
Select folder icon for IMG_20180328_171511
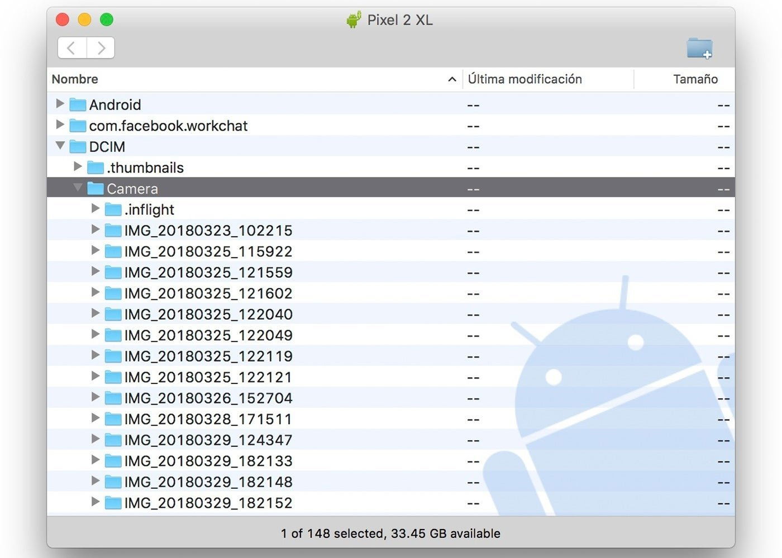tap(113, 419)
